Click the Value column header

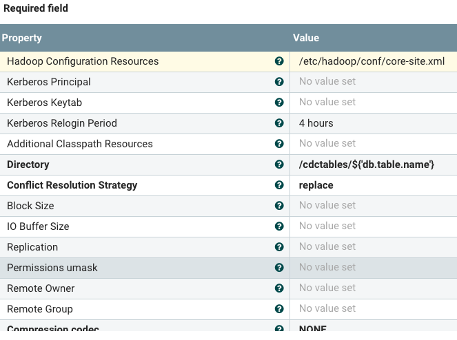pyautogui.click(x=306, y=38)
